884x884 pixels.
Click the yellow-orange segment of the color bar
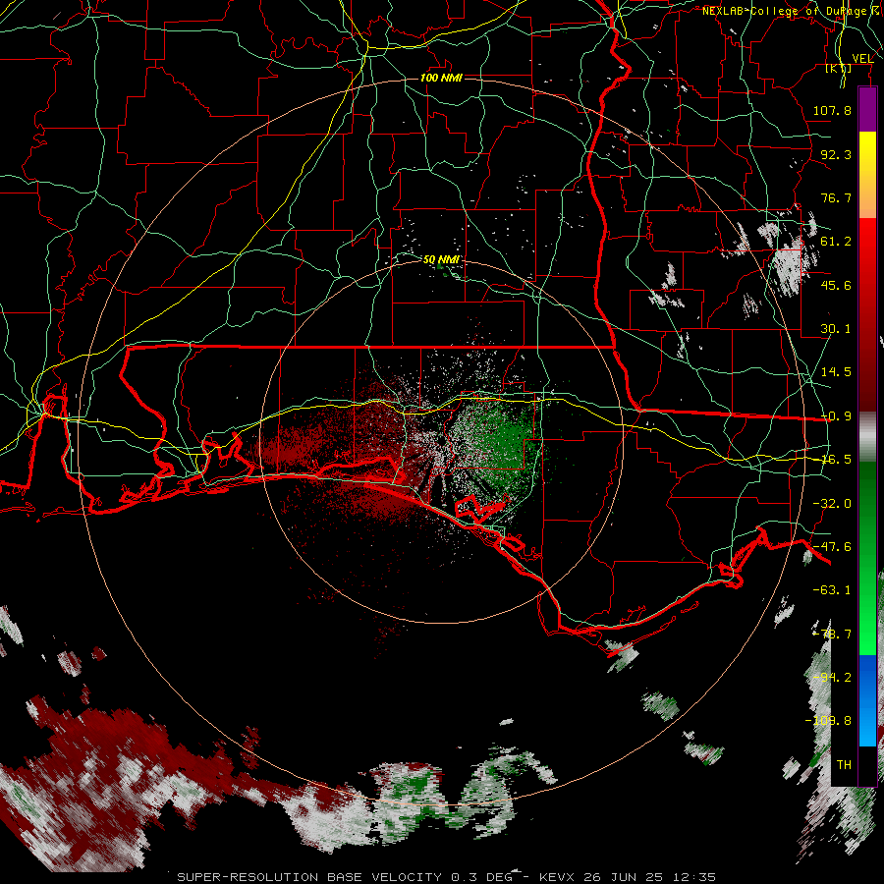(867, 175)
